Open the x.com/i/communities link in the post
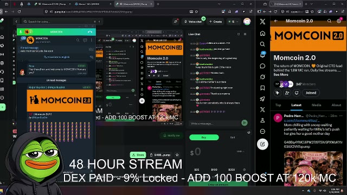Image resolution: width=347 pixels, height=195 pixels. pyautogui.click(x=302, y=120)
